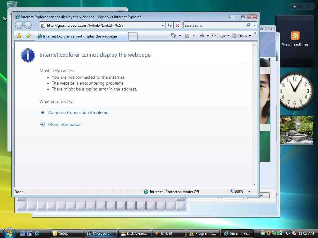This screenshot has height=238, width=318.
Task: Go forward with the Forward arrow button
Action: click(28, 25)
